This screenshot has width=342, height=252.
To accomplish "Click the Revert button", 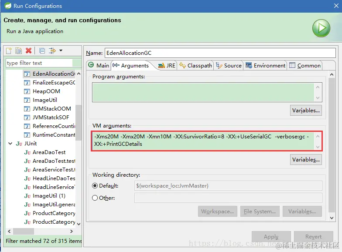I will pyautogui.click(x=313, y=237).
